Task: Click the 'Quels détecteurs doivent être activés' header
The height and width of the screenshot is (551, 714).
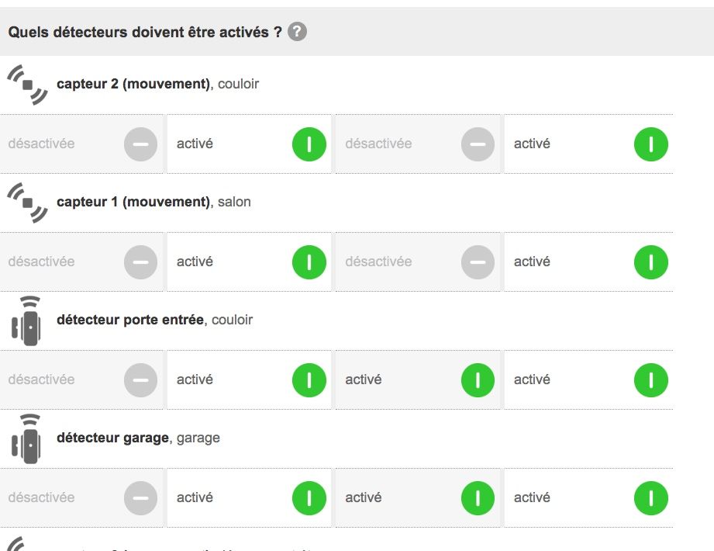Action: point(145,33)
